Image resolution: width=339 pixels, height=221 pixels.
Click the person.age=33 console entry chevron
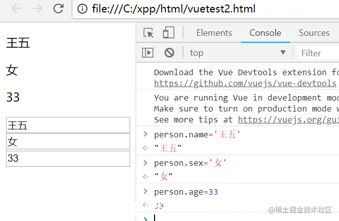tap(145, 192)
